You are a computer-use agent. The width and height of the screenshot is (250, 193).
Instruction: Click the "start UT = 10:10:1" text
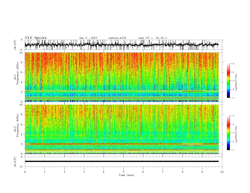152,38
